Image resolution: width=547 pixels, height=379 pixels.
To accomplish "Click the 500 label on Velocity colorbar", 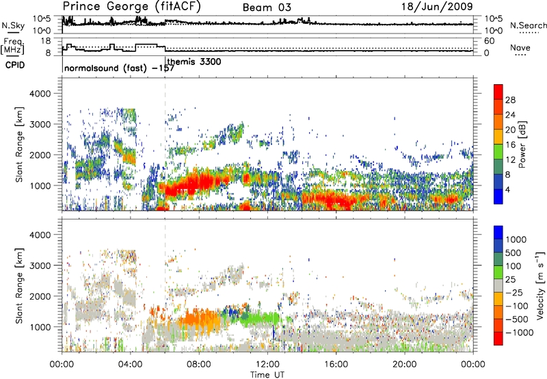I will coord(513,253).
